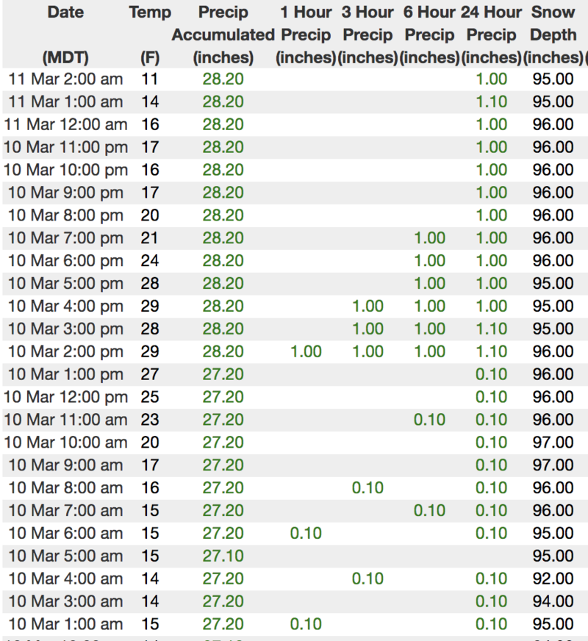Click the Snow Depth column header

click(x=553, y=35)
